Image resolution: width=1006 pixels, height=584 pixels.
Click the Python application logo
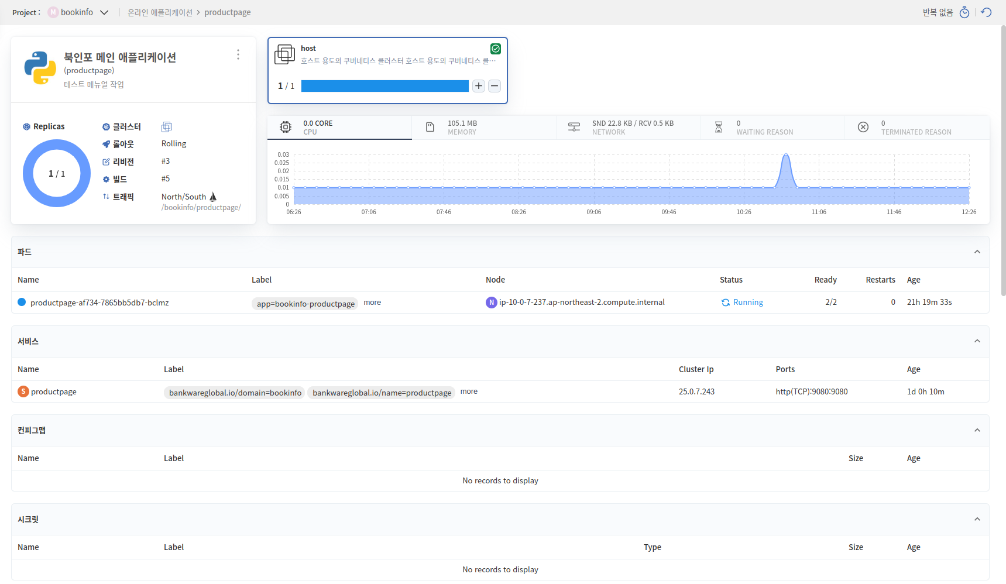pos(40,68)
